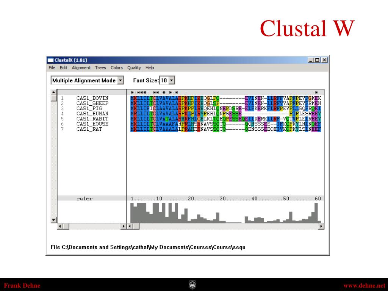
Task: Click the vertical scrollbar thumb
Action: (54, 98)
